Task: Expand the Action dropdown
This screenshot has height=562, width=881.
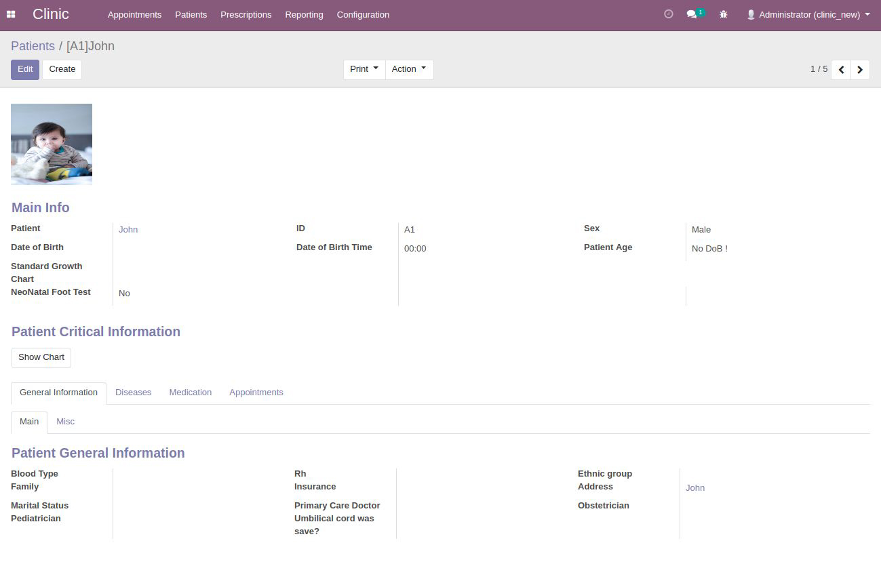Action: 409,69
